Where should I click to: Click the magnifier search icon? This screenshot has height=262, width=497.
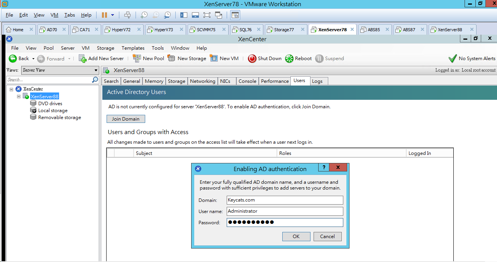[x=95, y=80]
